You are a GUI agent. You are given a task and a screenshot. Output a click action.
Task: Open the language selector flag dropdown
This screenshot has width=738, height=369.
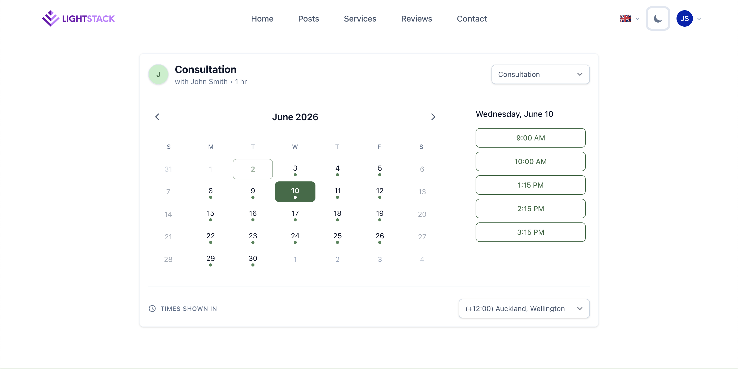(x=629, y=19)
